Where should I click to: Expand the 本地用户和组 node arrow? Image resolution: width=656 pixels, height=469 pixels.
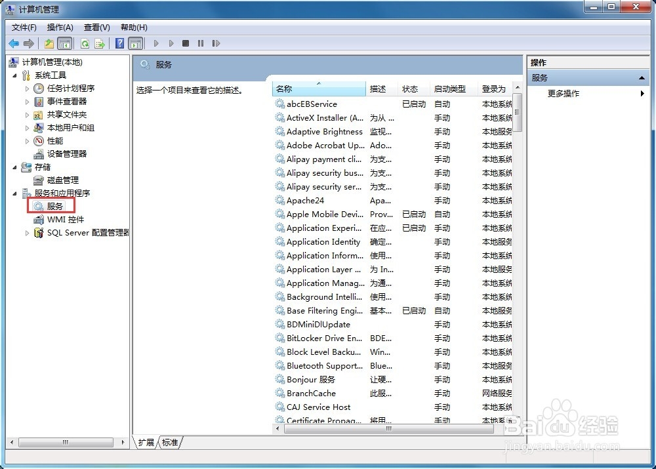pyautogui.click(x=27, y=128)
